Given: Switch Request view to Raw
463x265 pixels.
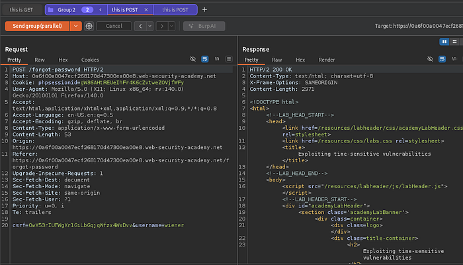Looking at the screenshot, I should coord(40,60).
